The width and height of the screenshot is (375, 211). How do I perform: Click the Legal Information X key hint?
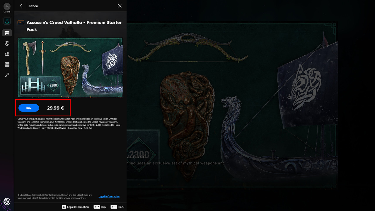(75, 207)
